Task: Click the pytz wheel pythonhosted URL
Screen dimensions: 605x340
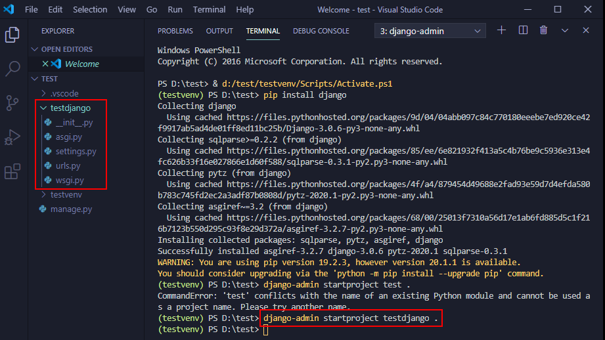Action: 374,190
